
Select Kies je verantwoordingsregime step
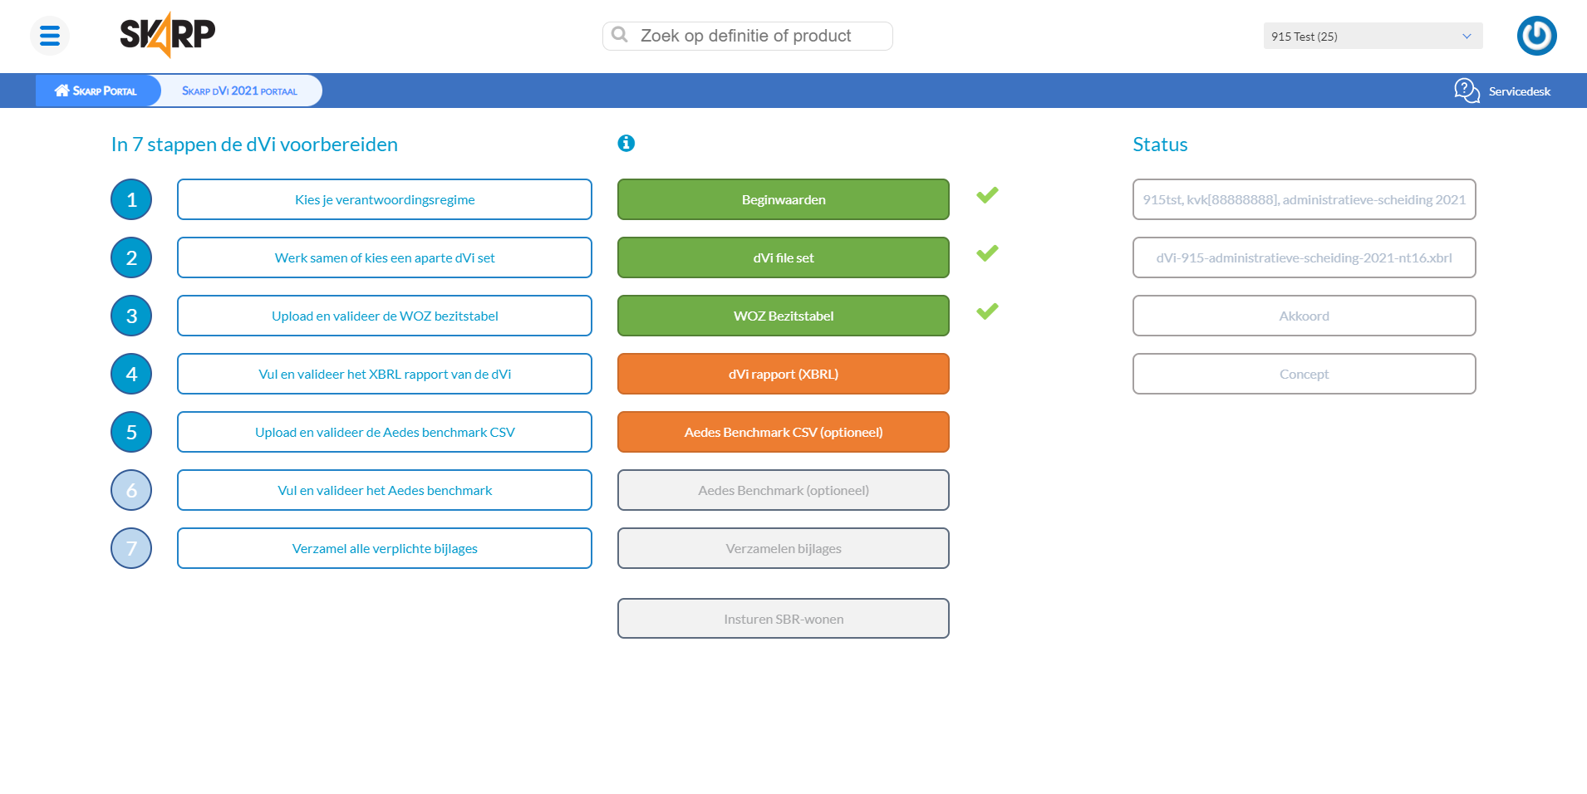[x=384, y=199]
